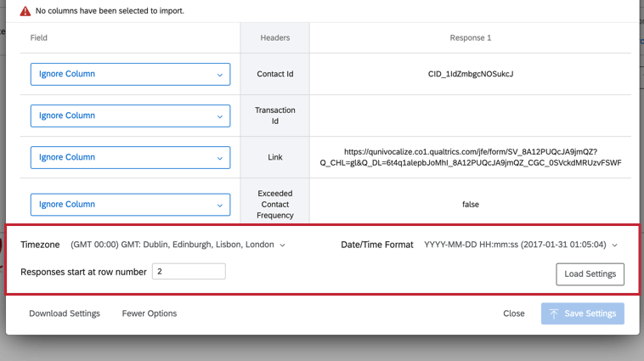Click the Save Settings button

tap(583, 313)
